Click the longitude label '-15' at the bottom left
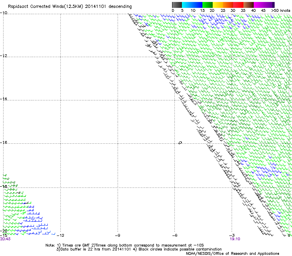Viewport: 292px width, 256px height. click(4, 235)
